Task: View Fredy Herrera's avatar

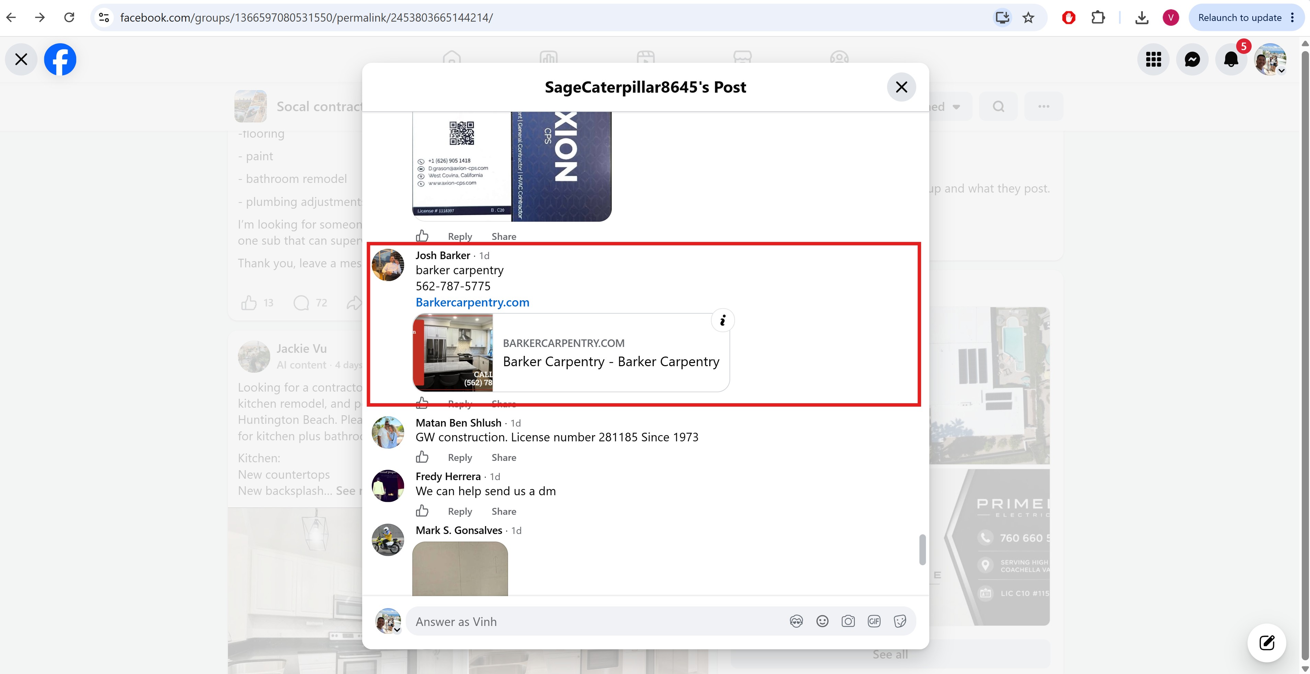Action: point(388,486)
